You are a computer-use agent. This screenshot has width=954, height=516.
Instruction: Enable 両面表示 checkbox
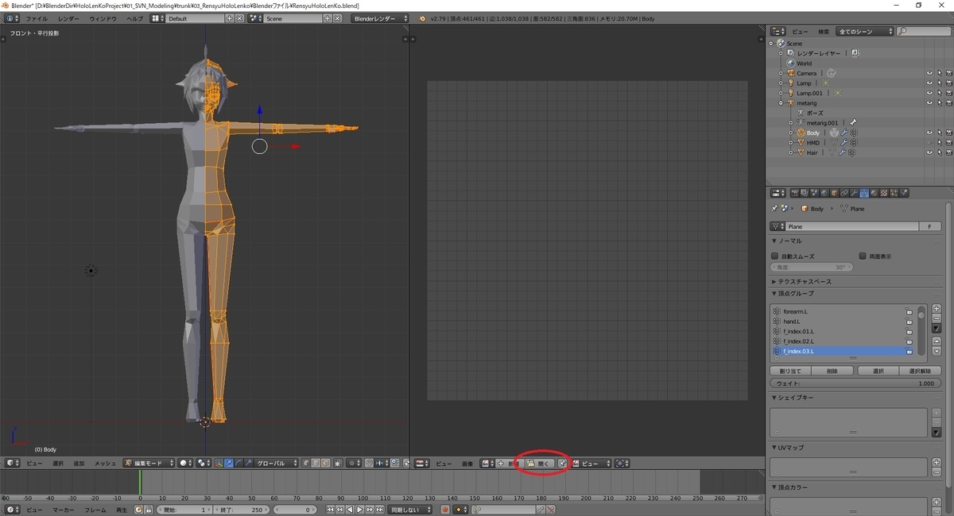coord(863,256)
